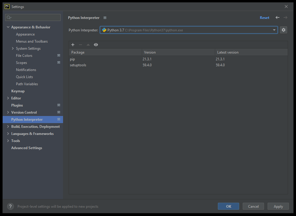The image size is (296, 216).
Task: Expand Build, Execution, Deployment settings
Action: click(x=8, y=126)
